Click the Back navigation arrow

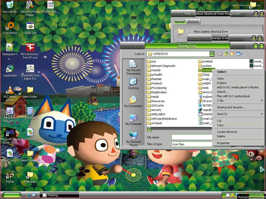[220, 54]
